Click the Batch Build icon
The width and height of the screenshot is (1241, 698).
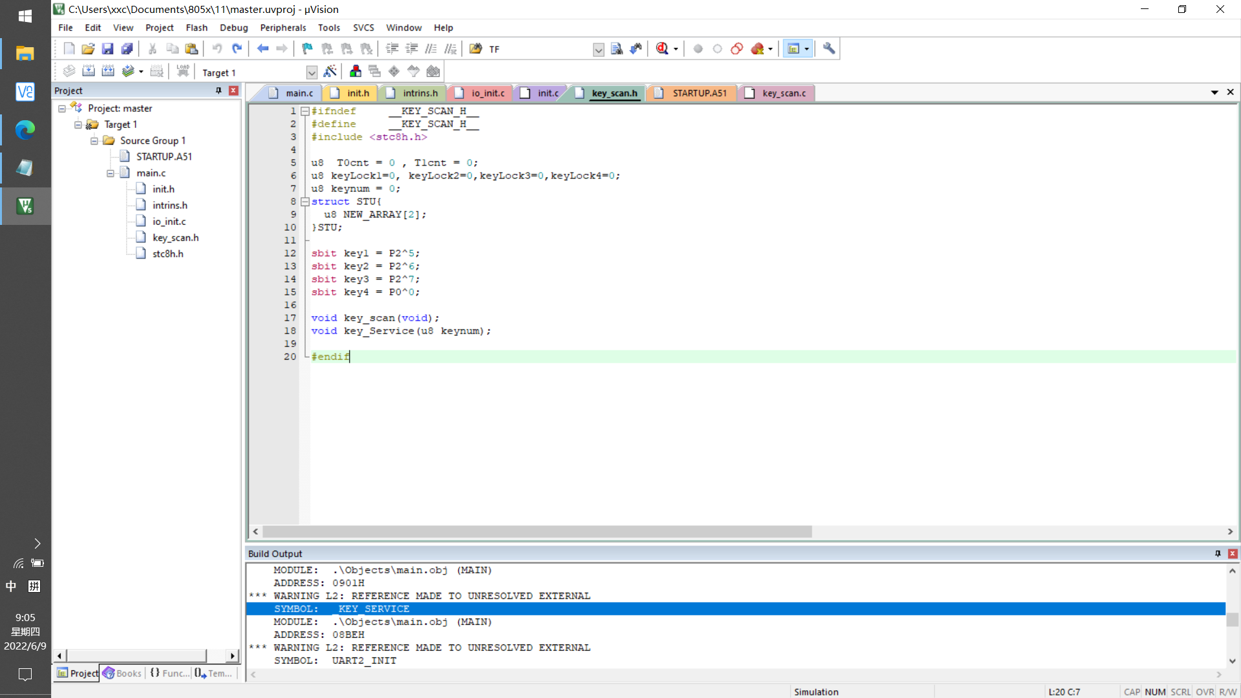tap(128, 71)
